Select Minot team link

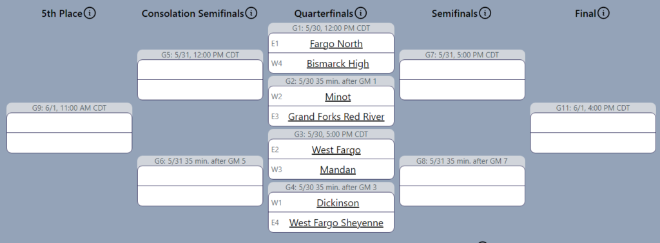338,97
